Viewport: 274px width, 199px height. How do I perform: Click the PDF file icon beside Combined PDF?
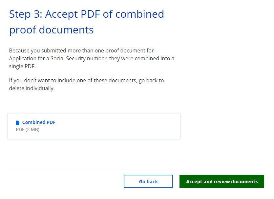[18, 123]
